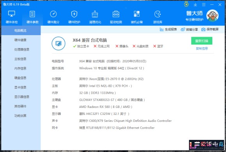Click the red X beside 光盘刻录

point(134,46)
